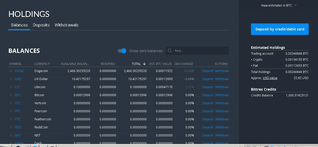Expand the PPC row chevron

[x=11, y=111]
